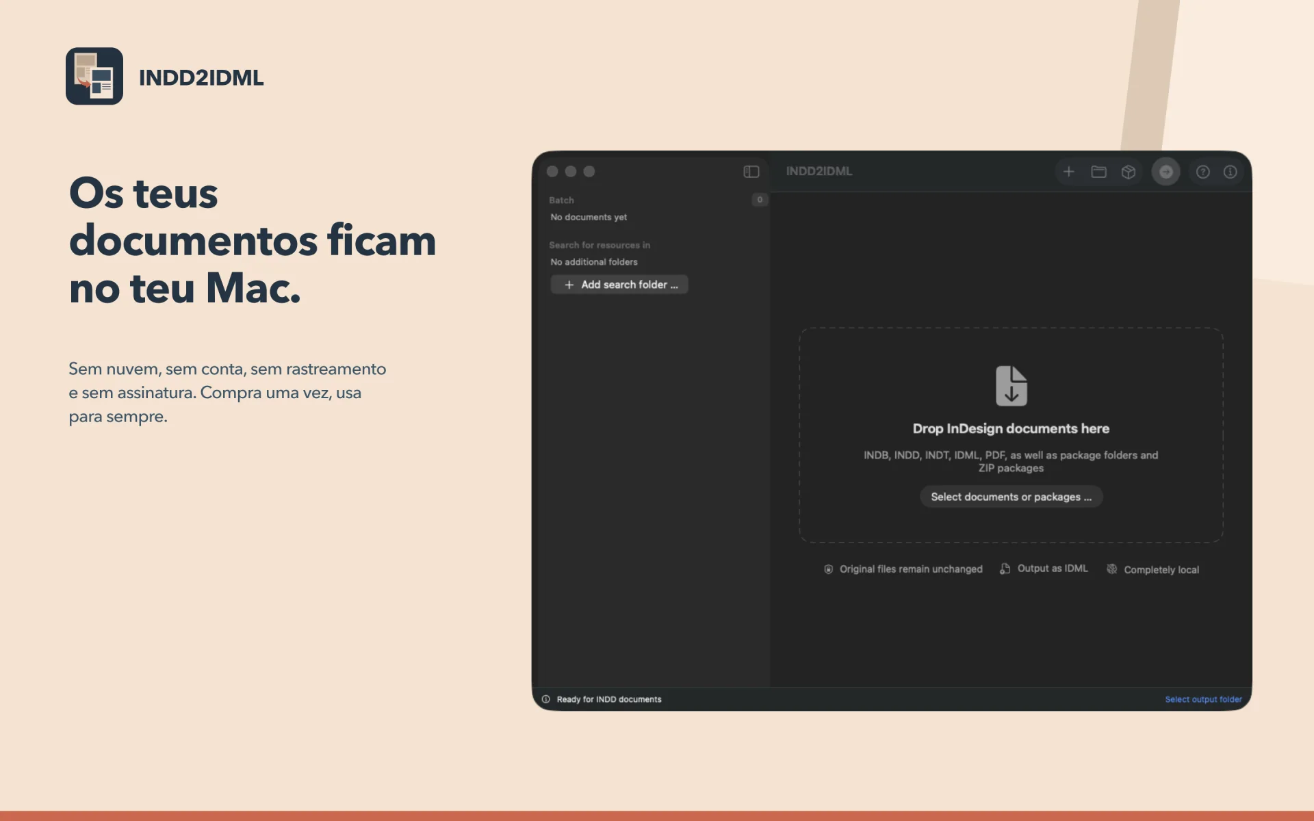The image size is (1314, 821).
Task: Click the Output as IDML file icon
Action: [x=1005, y=569]
